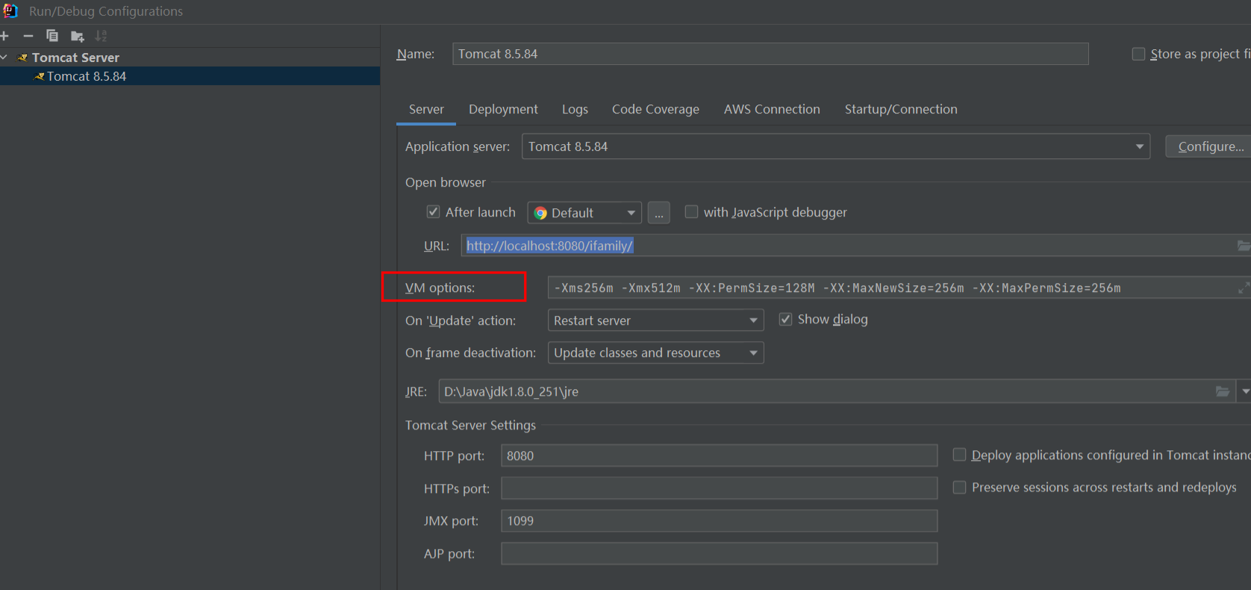Open the Application server dropdown
Viewport: 1251px width, 590px height.
1139,146
